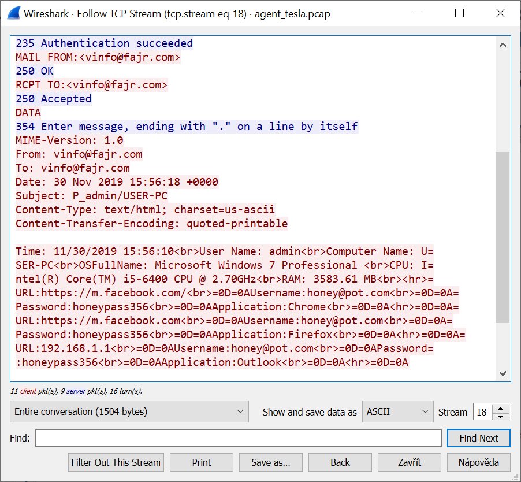Viewport: 521px width, 482px height.
Task: Click Filter Out This Stream button
Action: coord(116,462)
